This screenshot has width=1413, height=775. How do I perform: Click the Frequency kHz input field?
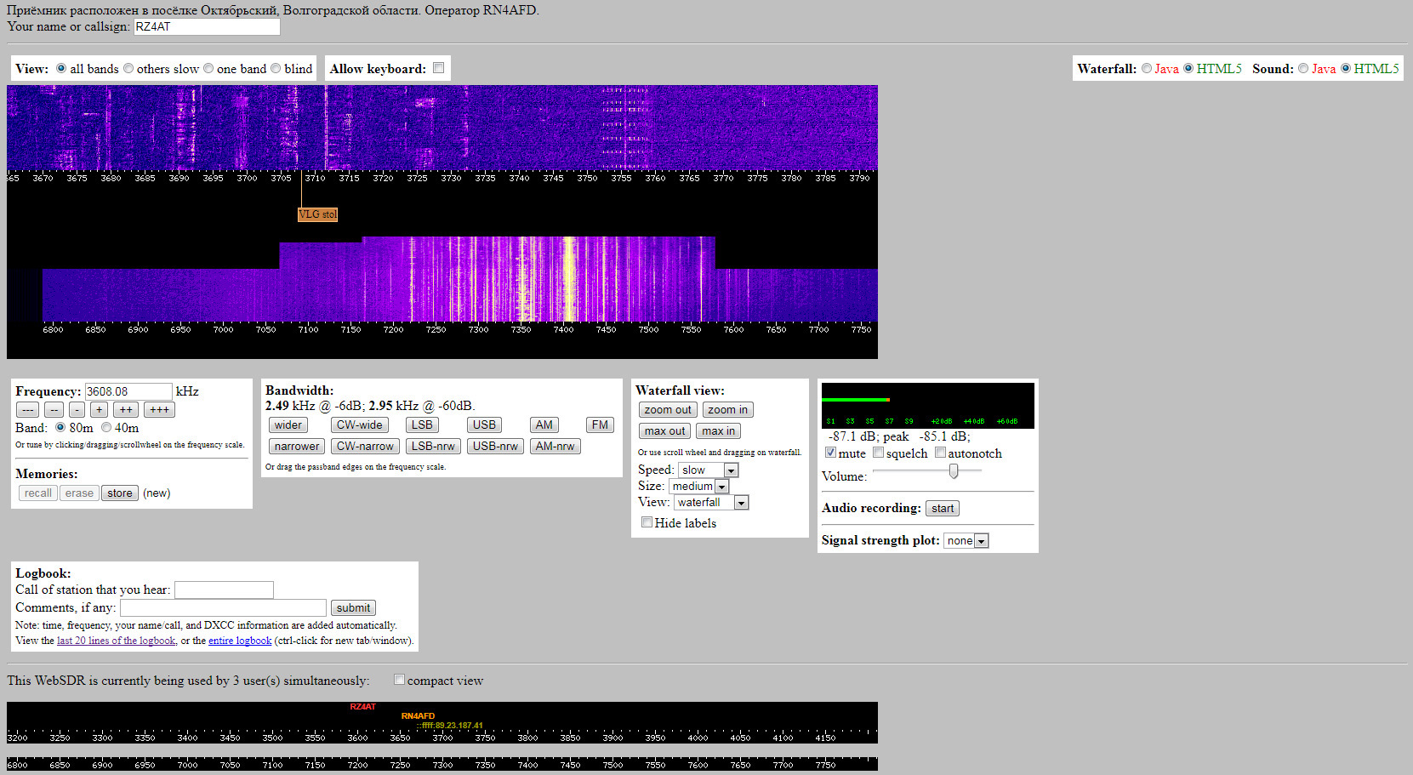point(128,391)
